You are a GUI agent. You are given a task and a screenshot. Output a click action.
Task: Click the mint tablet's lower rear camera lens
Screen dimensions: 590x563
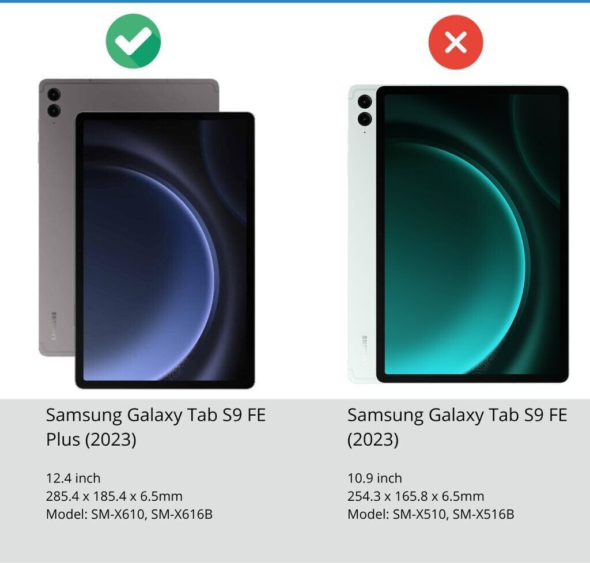click(x=365, y=119)
